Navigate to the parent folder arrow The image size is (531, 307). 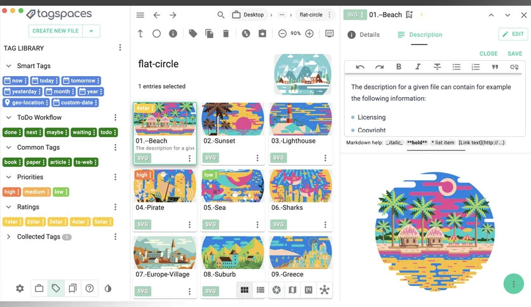click(140, 34)
